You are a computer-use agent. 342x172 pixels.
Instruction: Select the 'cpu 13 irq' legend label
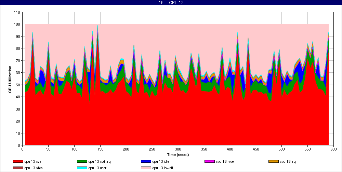(288, 161)
